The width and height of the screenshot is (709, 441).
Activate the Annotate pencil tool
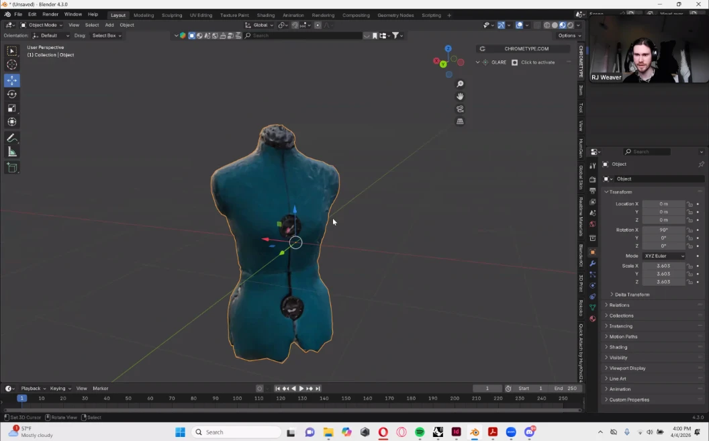(x=12, y=138)
